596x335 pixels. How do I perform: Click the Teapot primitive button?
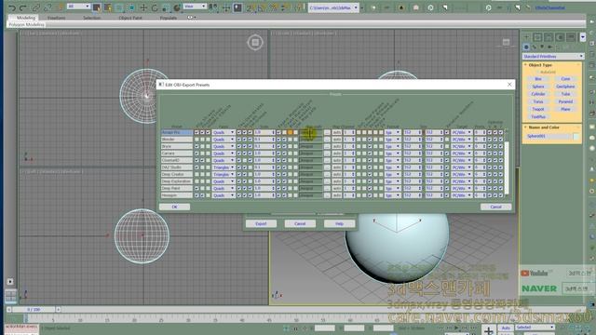[538, 109]
